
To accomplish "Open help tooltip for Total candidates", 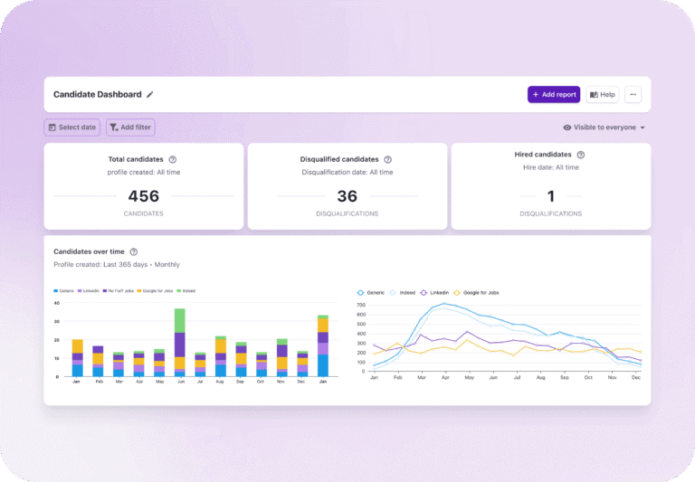I will 173,159.
